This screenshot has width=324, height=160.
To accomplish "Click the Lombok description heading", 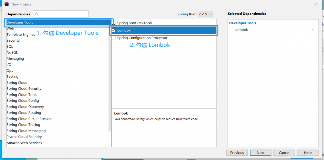I will point(121,113).
